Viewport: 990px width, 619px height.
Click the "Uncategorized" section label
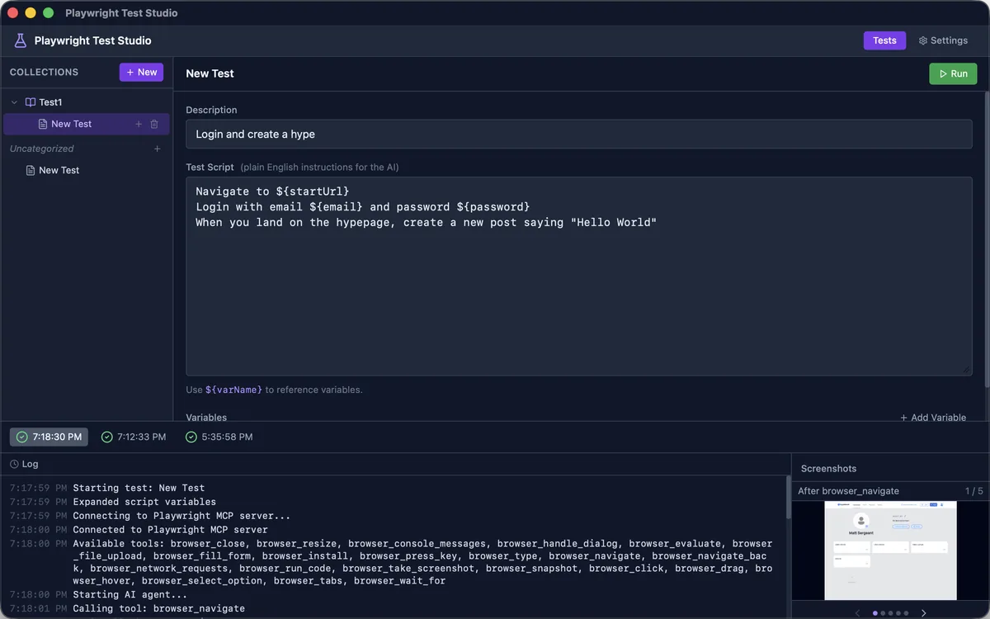[x=41, y=149]
